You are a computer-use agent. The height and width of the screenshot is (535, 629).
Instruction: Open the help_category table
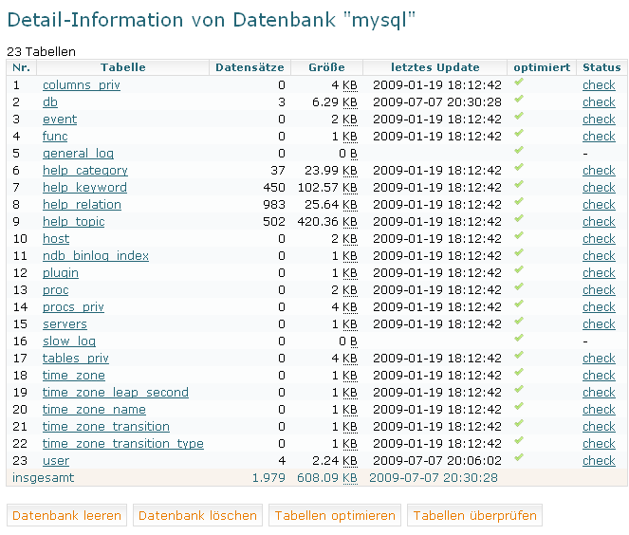(x=85, y=171)
